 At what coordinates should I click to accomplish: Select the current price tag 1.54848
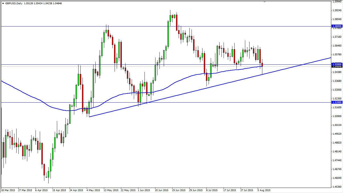(x=336, y=67)
